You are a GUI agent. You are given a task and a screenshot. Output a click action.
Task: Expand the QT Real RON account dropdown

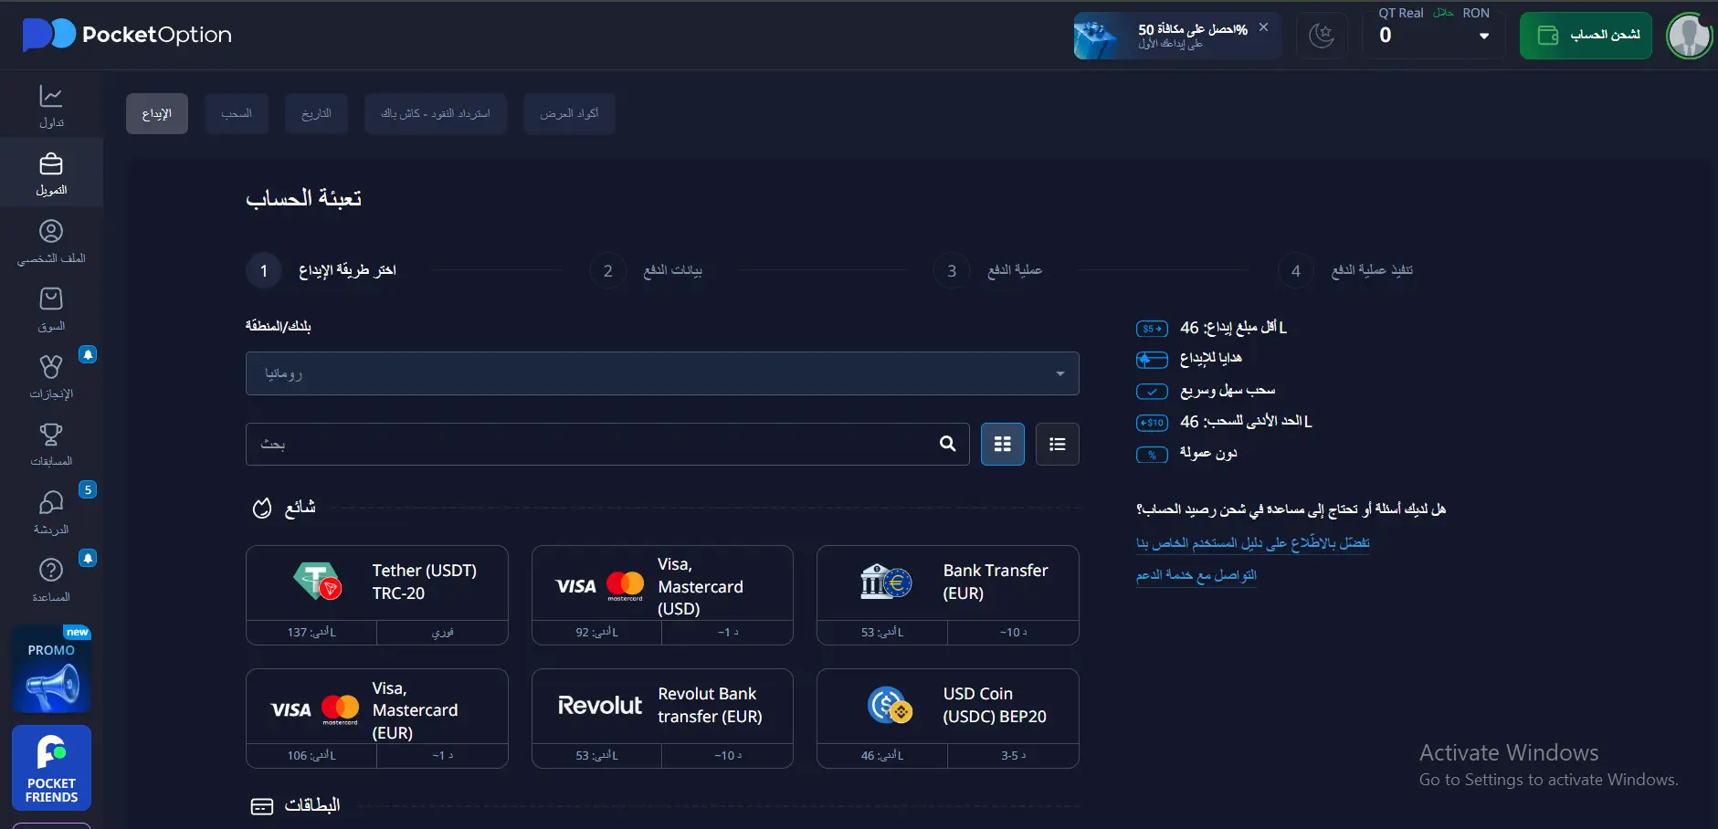(1483, 36)
